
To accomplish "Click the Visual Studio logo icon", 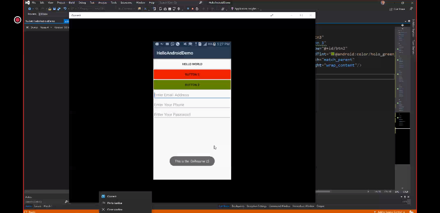I will pyautogui.click(x=27, y=3).
